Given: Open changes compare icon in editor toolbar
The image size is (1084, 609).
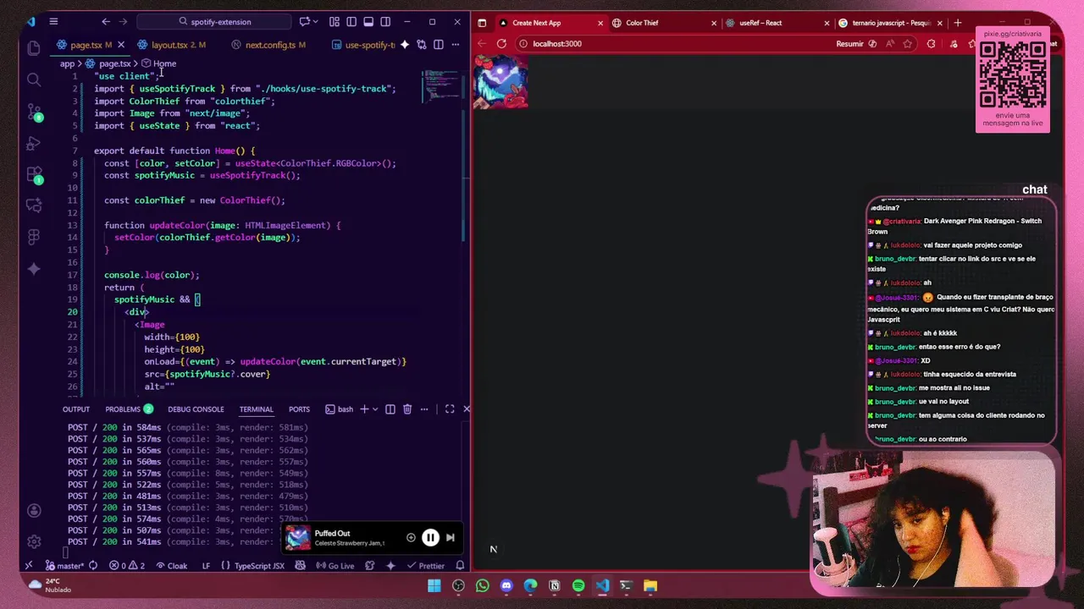Looking at the screenshot, I should click(422, 45).
